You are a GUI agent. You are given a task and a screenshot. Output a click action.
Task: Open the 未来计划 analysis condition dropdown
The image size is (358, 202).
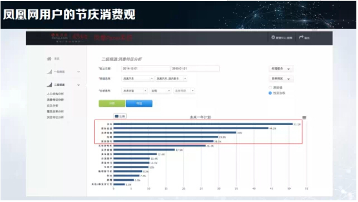pos(135,91)
